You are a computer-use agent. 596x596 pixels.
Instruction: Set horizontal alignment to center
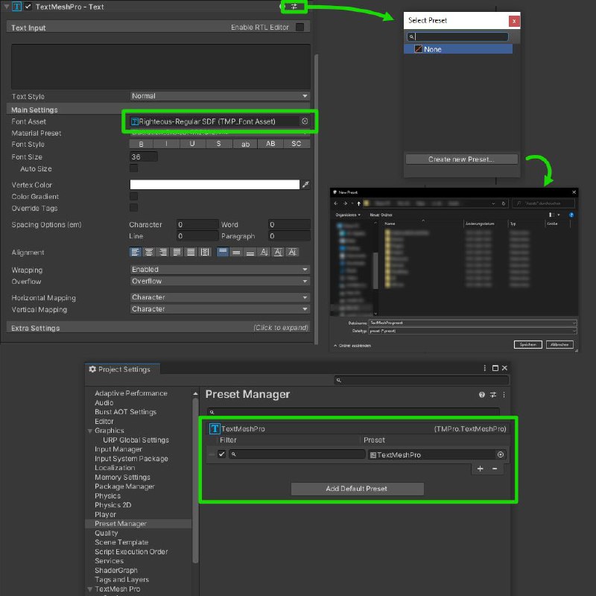[149, 252]
